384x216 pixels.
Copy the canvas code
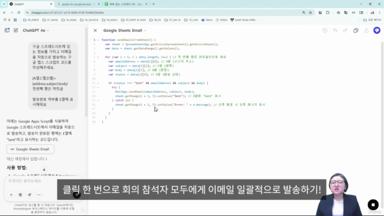(x=356, y=31)
